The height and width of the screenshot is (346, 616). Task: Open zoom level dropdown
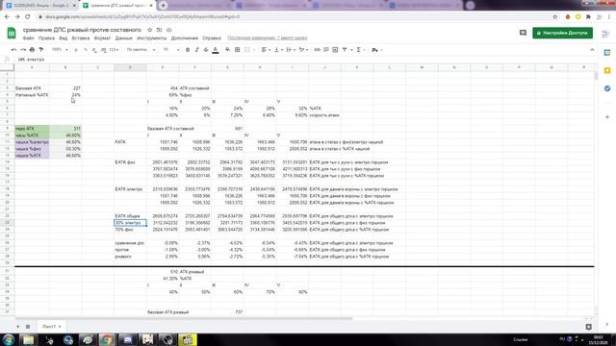60,50
